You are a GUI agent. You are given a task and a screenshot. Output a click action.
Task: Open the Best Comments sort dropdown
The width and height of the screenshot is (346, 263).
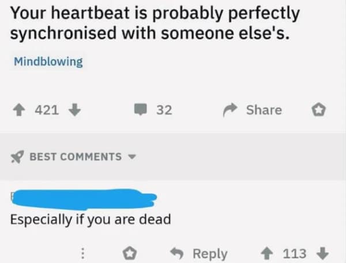(x=75, y=157)
